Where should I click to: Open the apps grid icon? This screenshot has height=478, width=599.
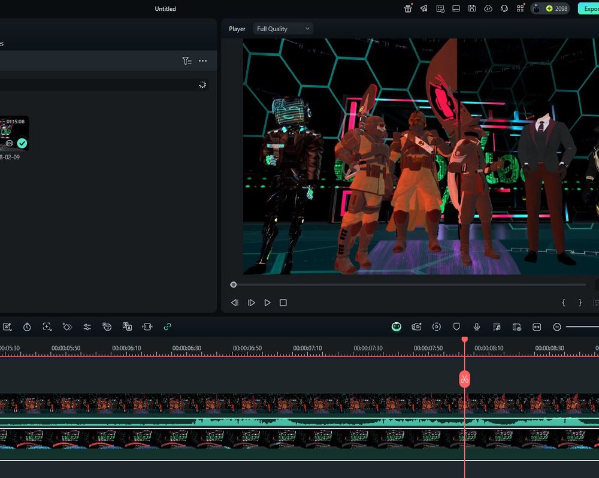click(x=521, y=8)
